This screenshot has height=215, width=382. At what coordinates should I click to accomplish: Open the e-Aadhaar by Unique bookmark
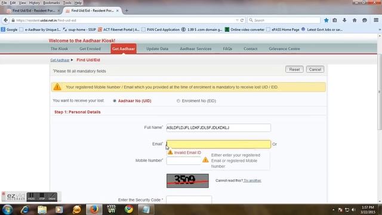40,29
